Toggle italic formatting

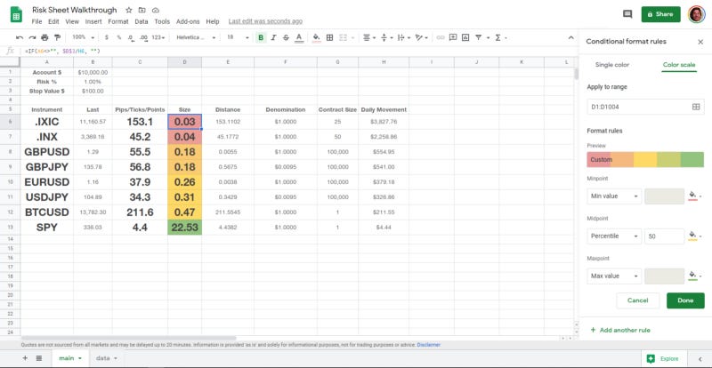[x=273, y=37]
